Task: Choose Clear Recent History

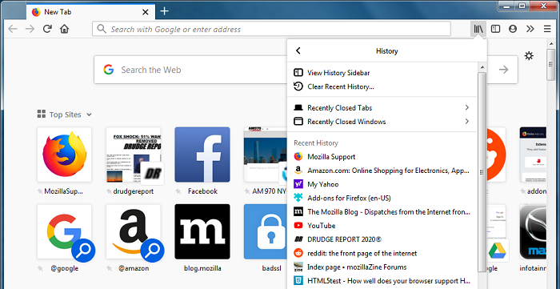Action: 382,86
